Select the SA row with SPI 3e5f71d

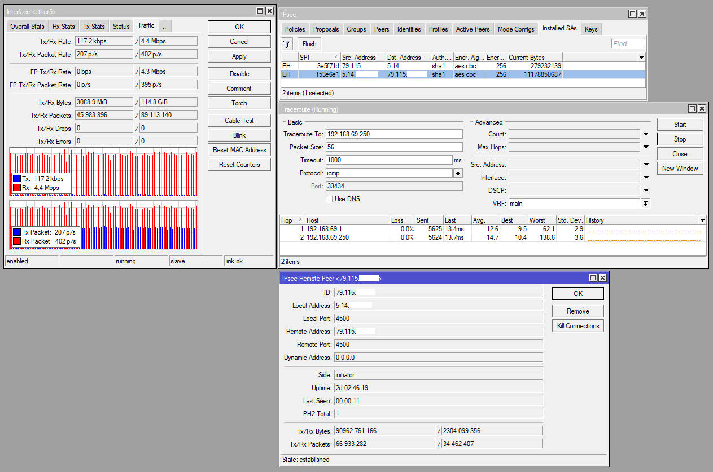(463, 66)
